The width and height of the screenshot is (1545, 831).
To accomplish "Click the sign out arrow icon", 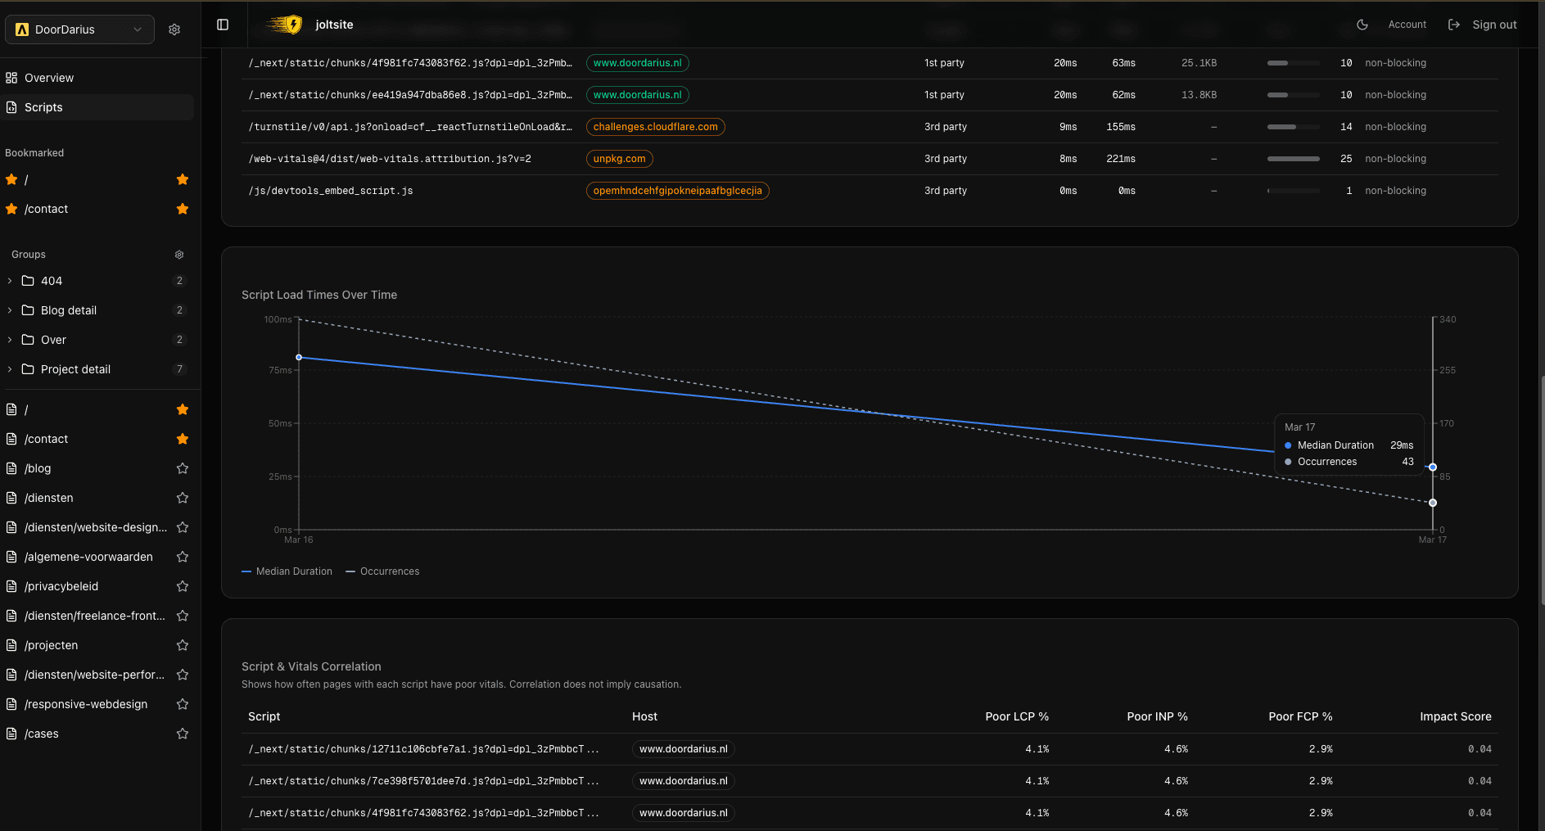I will (x=1453, y=25).
